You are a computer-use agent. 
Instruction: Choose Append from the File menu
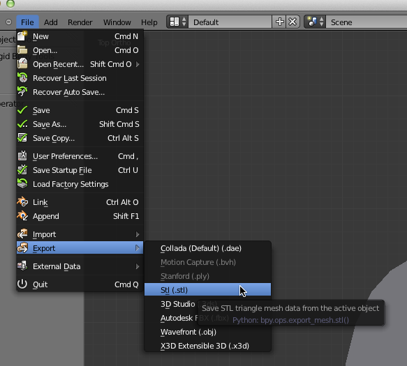coord(80,216)
